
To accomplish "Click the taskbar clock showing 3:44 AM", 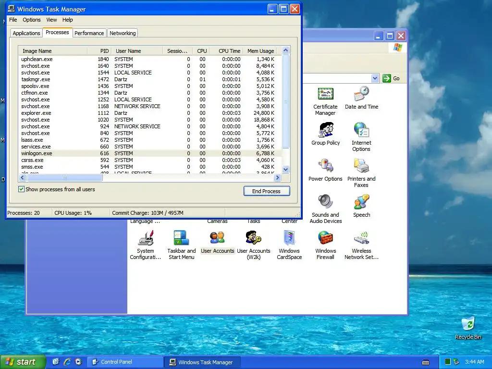I will 474,362.
